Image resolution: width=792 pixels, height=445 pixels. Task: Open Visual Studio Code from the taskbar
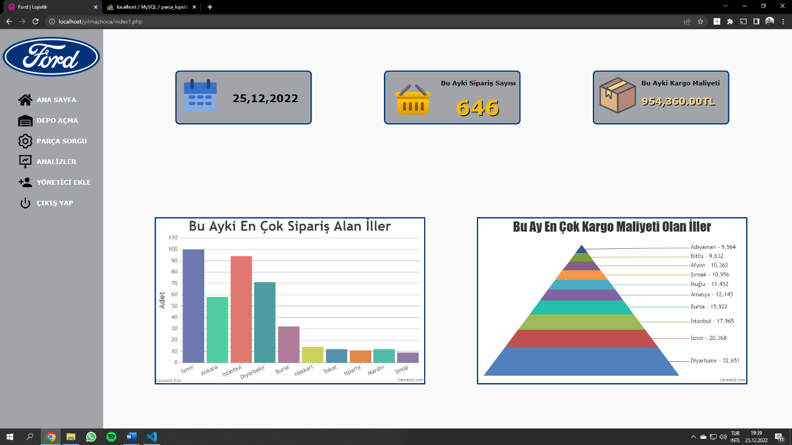(x=152, y=436)
